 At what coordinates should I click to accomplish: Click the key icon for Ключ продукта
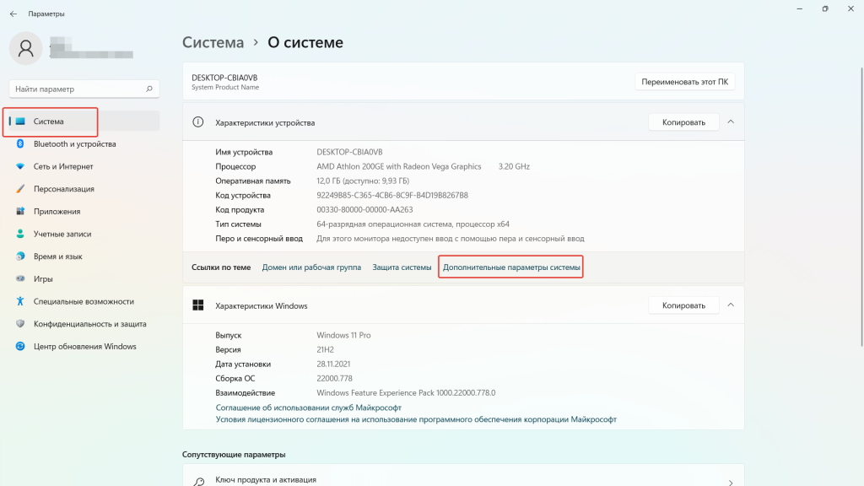(x=198, y=482)
